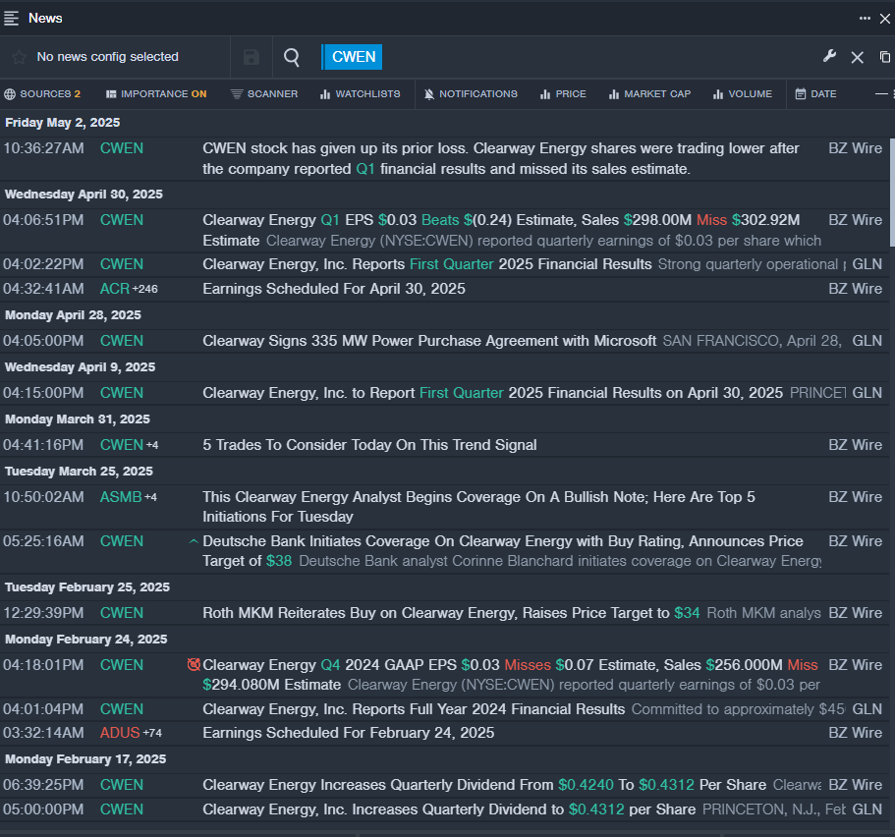Click the 06:39:25PM timestamp
Image resolution: width=895 pixels, height=837 pixels.
(x=43, y=785)
